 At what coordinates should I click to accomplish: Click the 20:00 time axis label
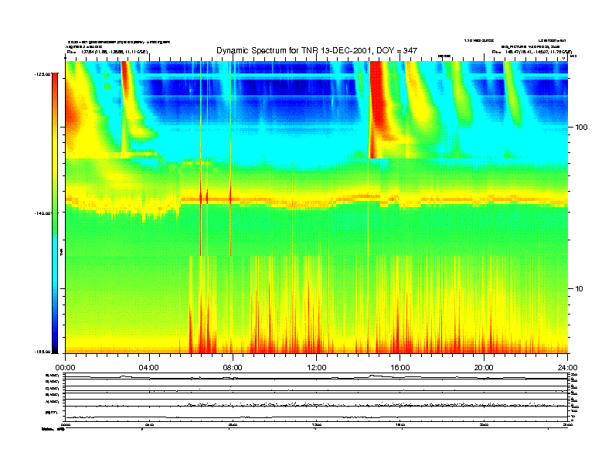point(484,368)
